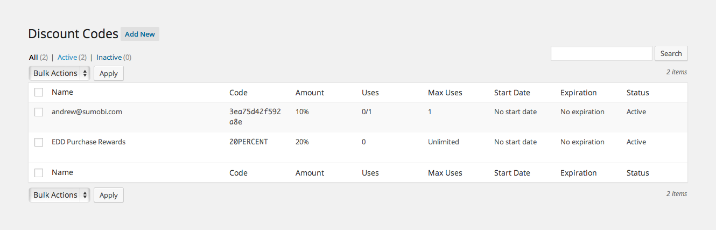The height and width of the screenshot is (230, 716).
Task: Click the Name column header at top
Action: [62, 93]
